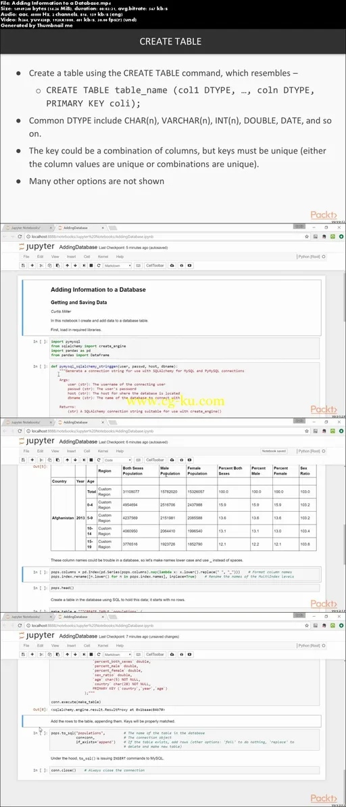Save notebook in the 5-minutes-ago Jupyter frame
Image resolution: width=346 pixels, height=807 pixels.
(24, 265)
